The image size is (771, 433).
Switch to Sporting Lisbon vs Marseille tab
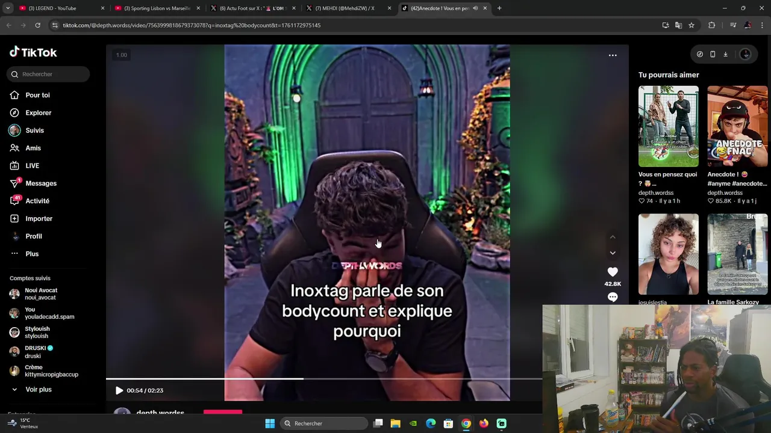click(x=157, y=8)
